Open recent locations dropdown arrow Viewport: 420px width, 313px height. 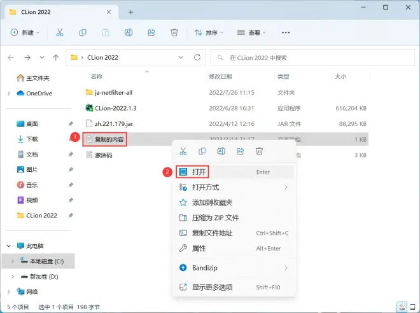[x=42, y=57]
